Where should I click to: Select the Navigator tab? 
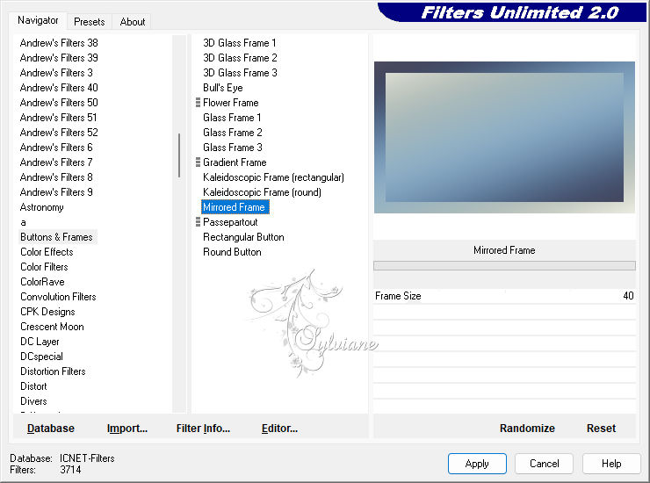[38, 20]
